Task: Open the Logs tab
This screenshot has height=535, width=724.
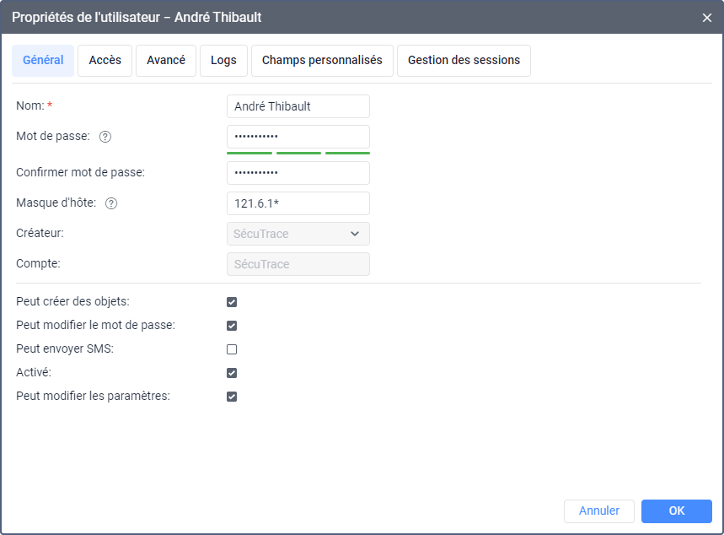Action: (x=223, y=60)
